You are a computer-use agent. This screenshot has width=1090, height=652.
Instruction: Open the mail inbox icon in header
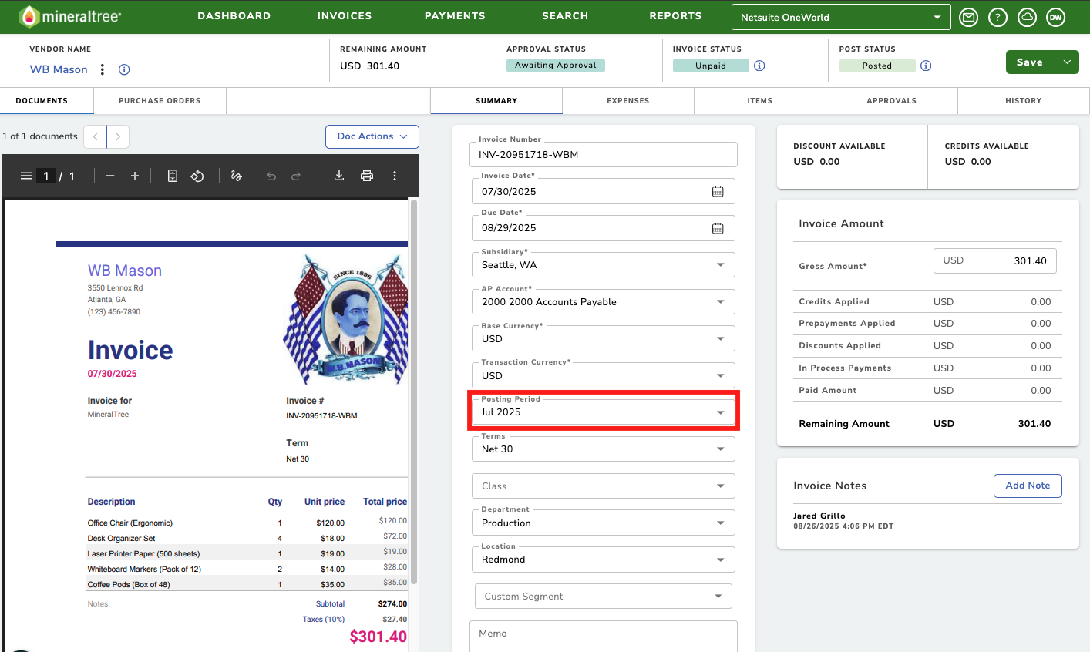[x=969, y=17]
